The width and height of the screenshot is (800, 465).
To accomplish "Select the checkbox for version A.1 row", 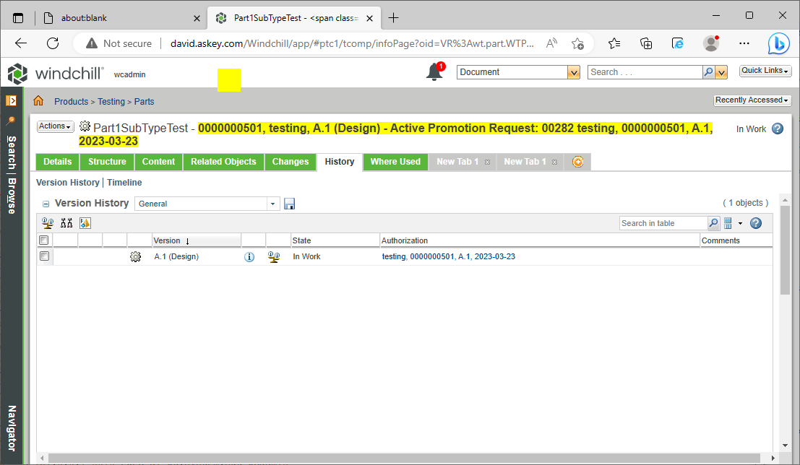I will (x=43, y=256).
